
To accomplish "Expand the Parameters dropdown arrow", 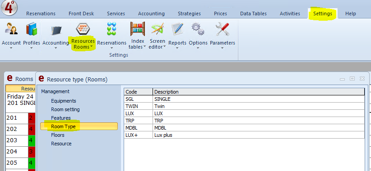I will (x=223, y=48).
